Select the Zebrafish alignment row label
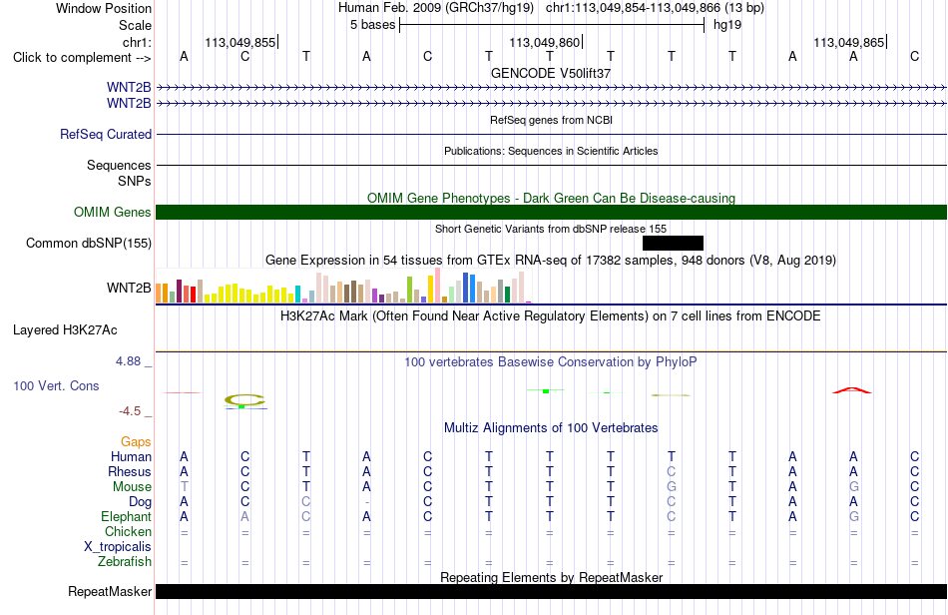The image size is (948, 615). click(x=125, y=562)
